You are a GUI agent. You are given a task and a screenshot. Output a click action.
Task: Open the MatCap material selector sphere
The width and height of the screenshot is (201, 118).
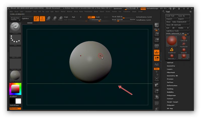15,76
